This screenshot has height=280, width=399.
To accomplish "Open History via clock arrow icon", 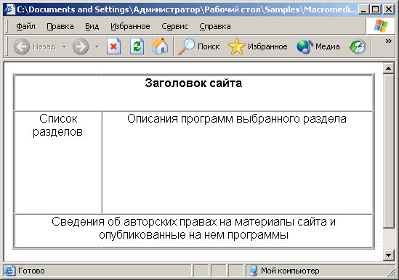I will (x=358, y=46).
